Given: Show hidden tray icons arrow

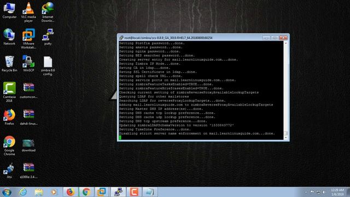Looking at the screenshot, I should (x=306, y=192).
